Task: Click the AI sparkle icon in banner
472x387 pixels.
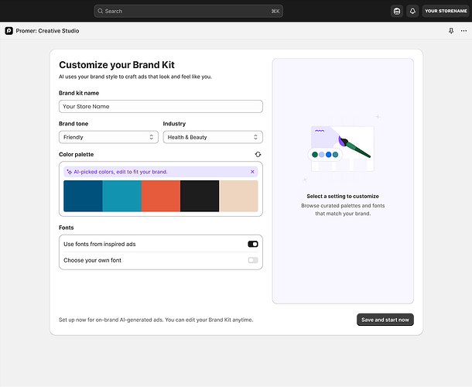Action: tap(69, 172)
